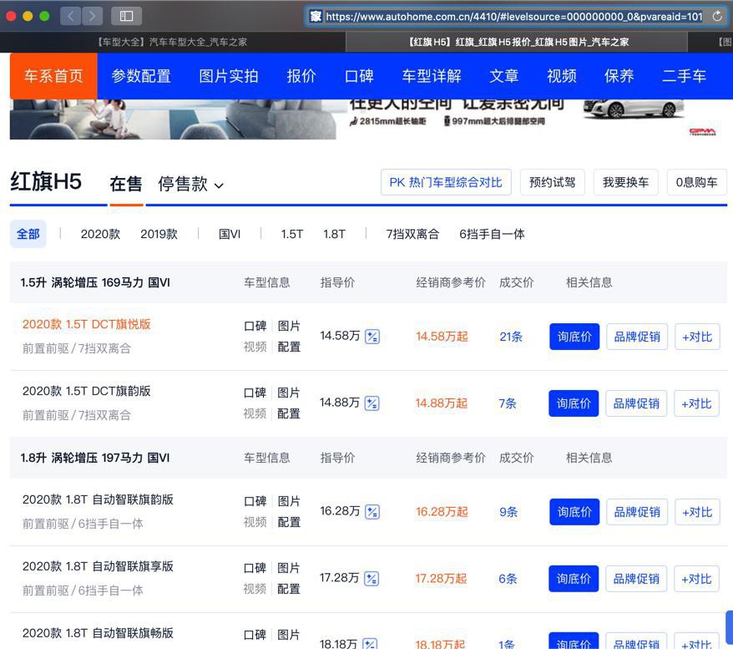Open 2020款 1.5T DCT旗悦版 model link
Screen dimensions: 733x649
point(87,324)
